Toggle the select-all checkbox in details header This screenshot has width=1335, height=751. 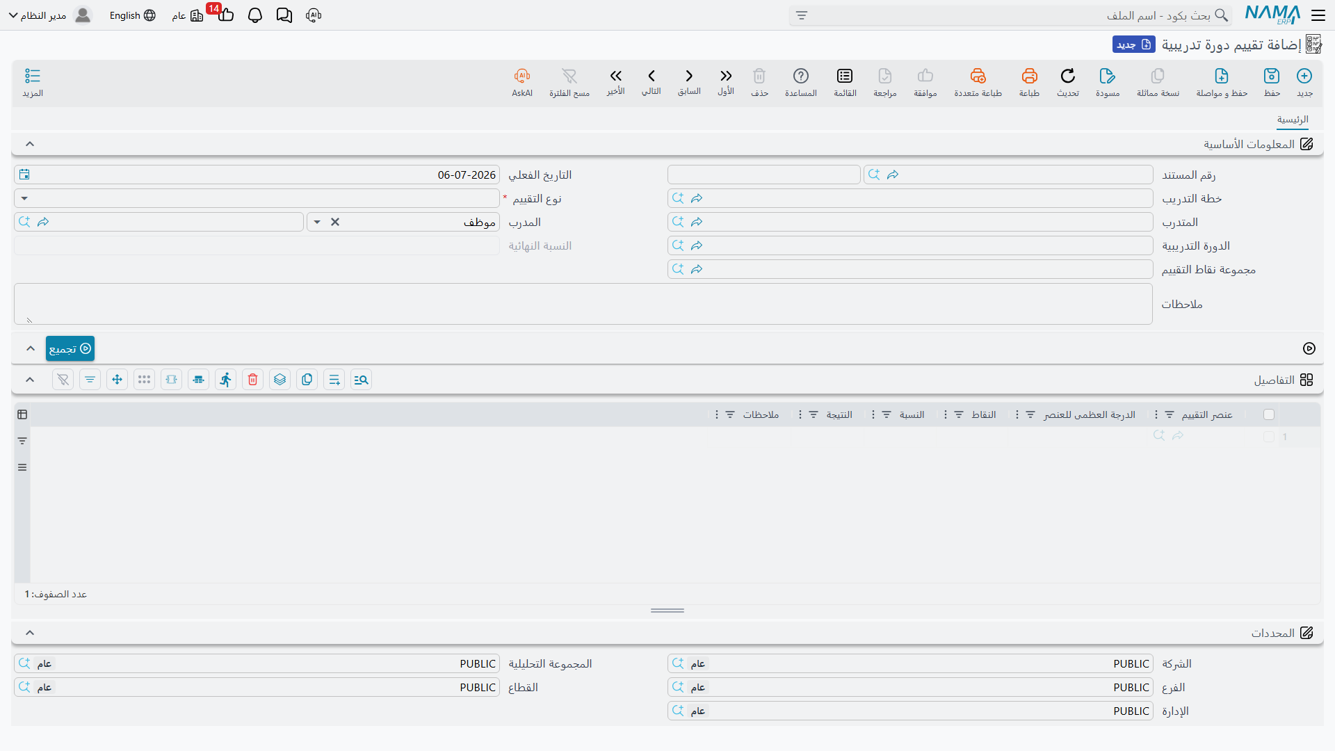pos(1269,414)
